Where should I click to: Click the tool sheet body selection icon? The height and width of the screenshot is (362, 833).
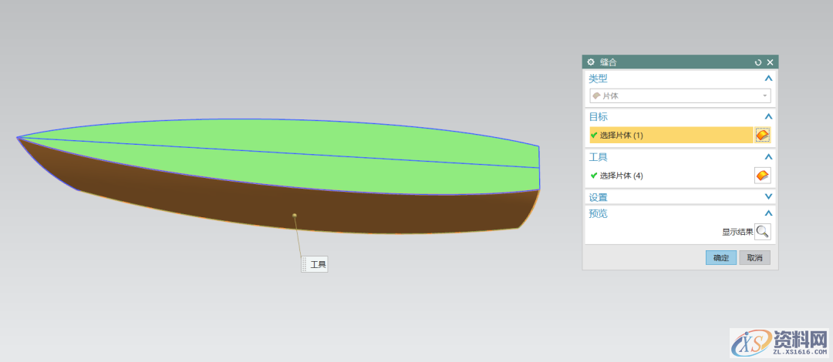pos(762,176)
